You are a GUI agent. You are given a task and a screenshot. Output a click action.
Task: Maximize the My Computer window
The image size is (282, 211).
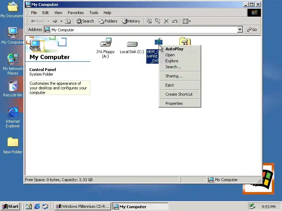coord(252,5)
